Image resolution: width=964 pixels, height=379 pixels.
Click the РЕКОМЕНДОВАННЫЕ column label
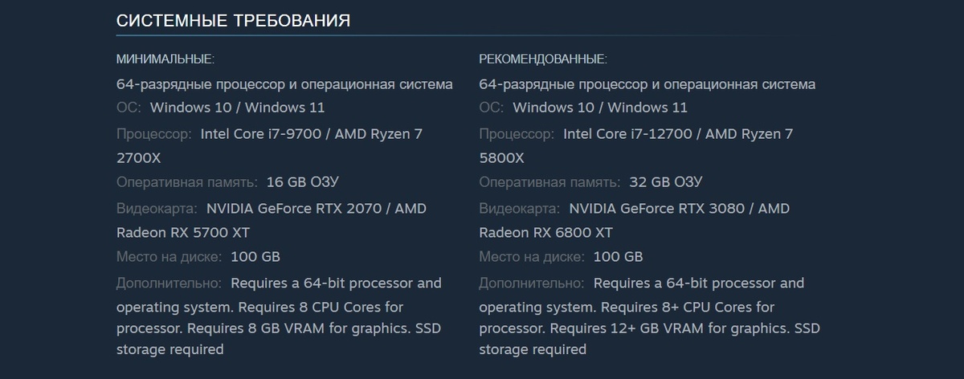pyautogui.click(x=543, y=59)
